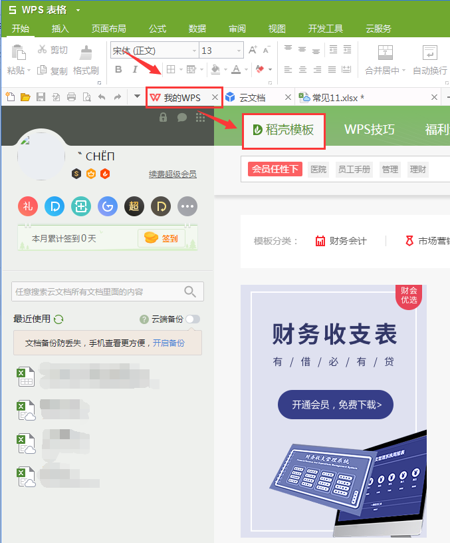Viewport: 450px width, 543px height.
Task: Open the font color A picker
Action: [235, 70]
